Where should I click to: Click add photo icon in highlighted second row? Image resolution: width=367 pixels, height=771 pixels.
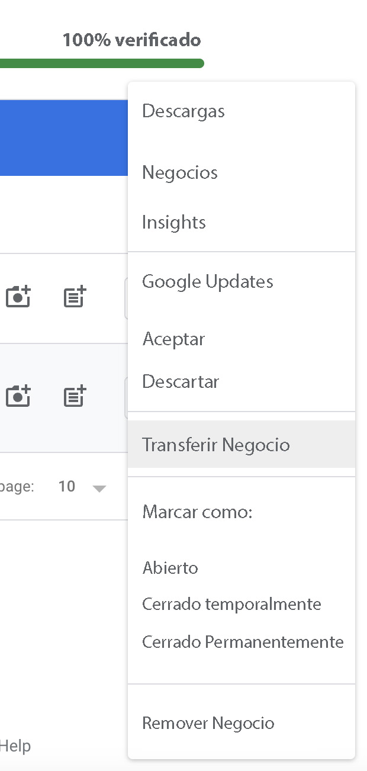pyautogui.click(x=18, y=396)
